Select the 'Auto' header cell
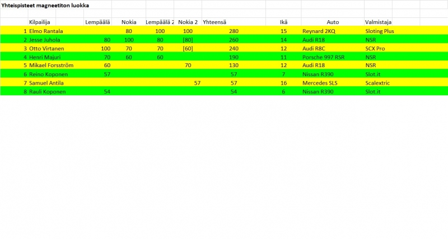The width and height of the screenshot is (448, 239). [333, 22]
